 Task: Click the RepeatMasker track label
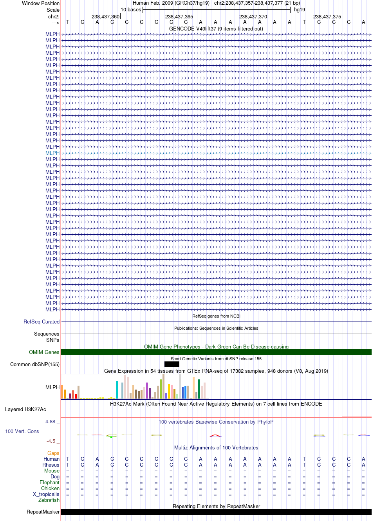pos(43,512)
